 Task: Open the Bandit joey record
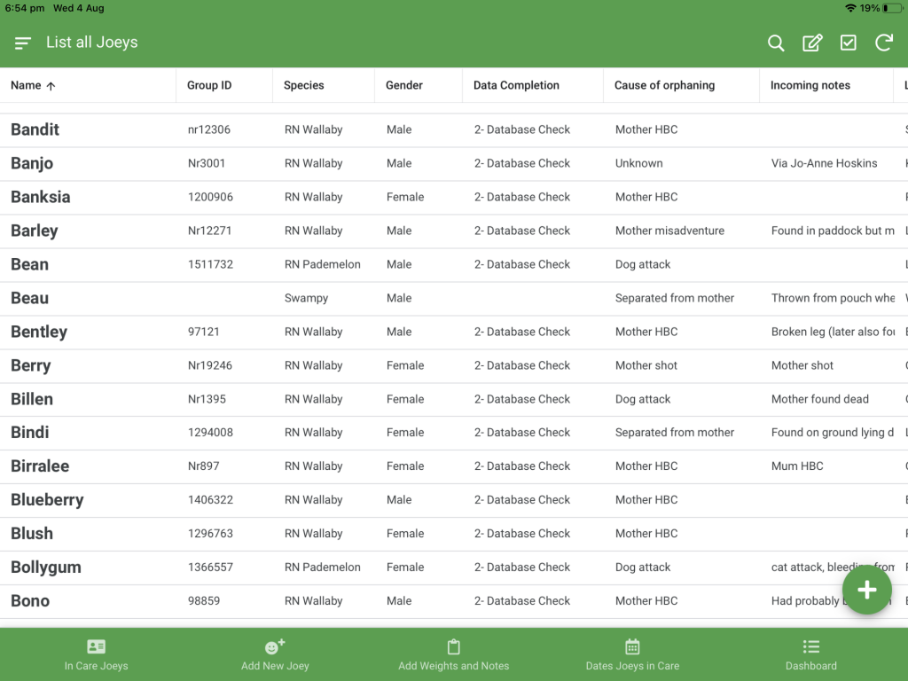coord(35,129)
